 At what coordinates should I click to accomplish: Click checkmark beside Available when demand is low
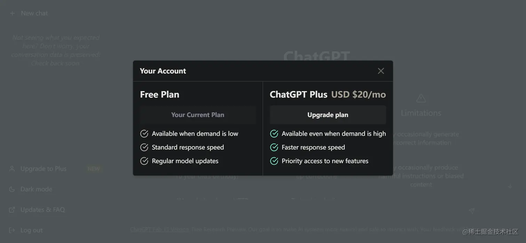144,134
